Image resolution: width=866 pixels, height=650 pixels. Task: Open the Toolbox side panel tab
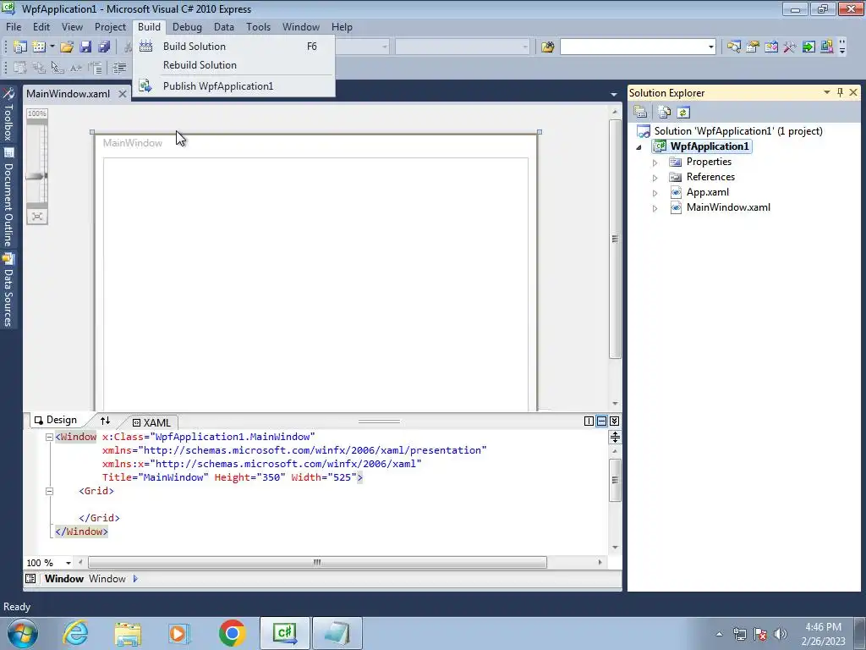[8, 113]
